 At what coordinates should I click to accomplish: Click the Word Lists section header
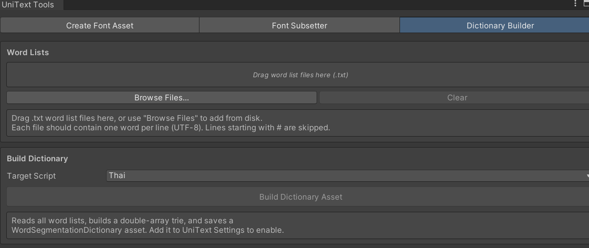tap(28, 53)
